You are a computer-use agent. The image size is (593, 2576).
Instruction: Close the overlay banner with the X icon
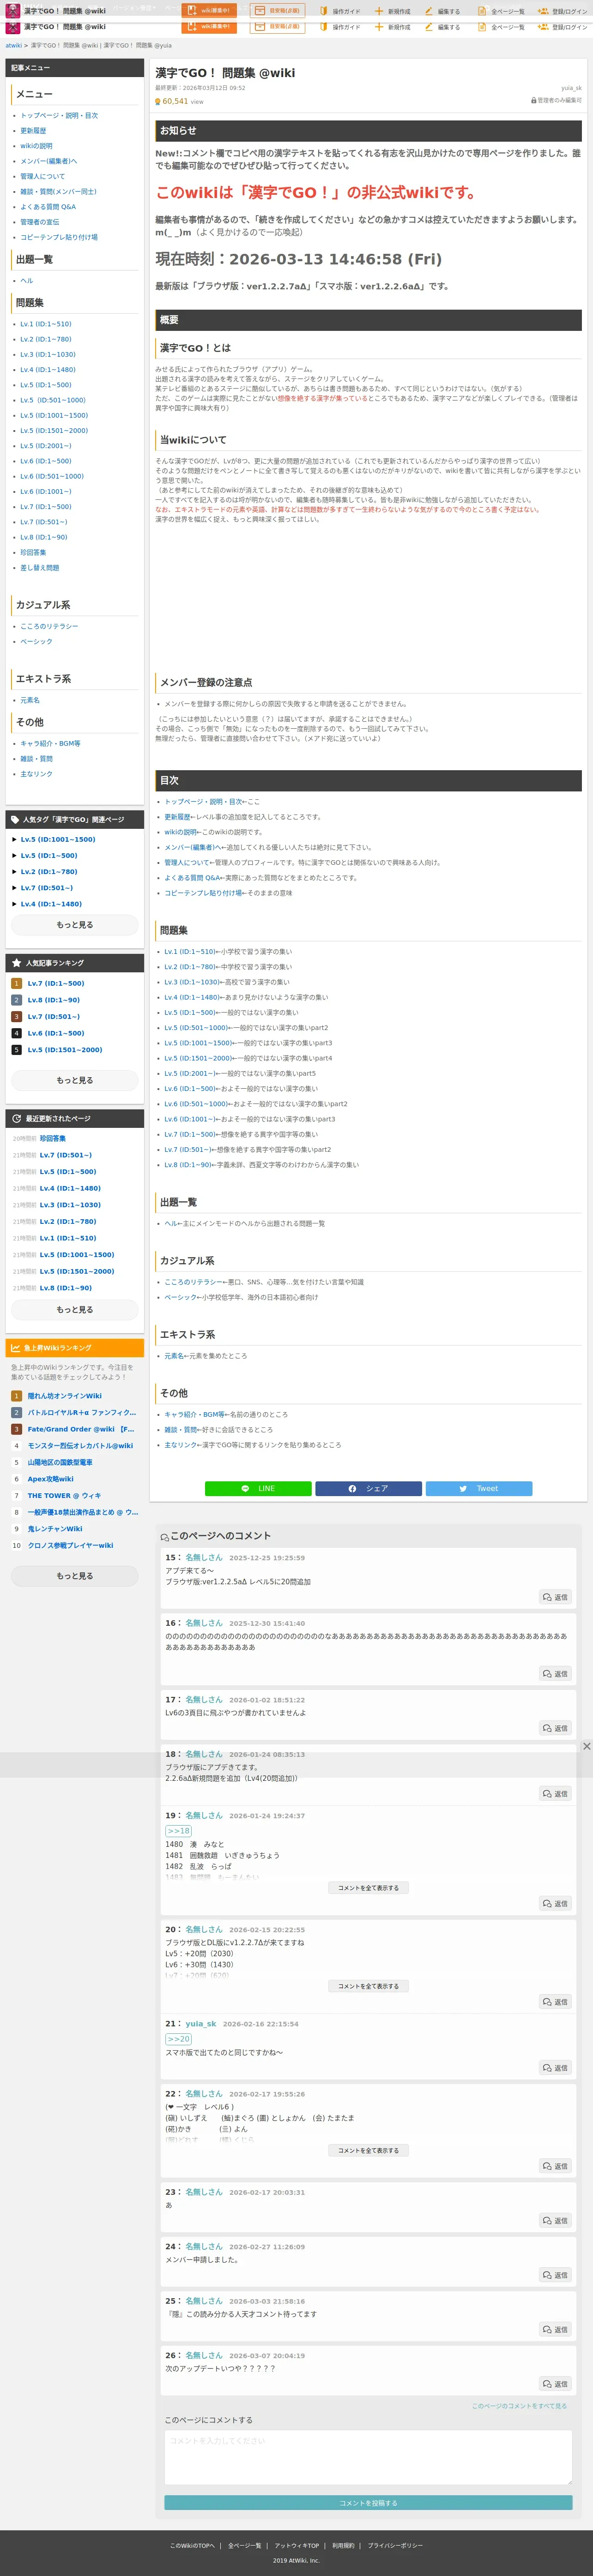pos(586,1746)
